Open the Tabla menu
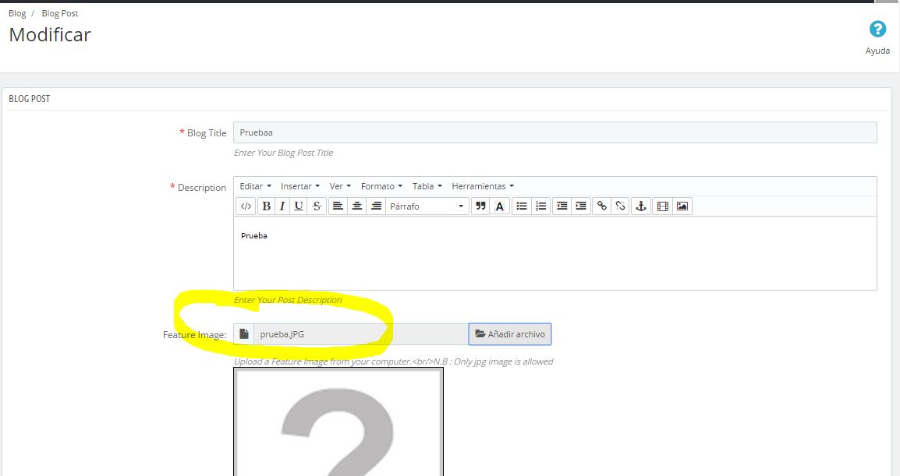 427,186
